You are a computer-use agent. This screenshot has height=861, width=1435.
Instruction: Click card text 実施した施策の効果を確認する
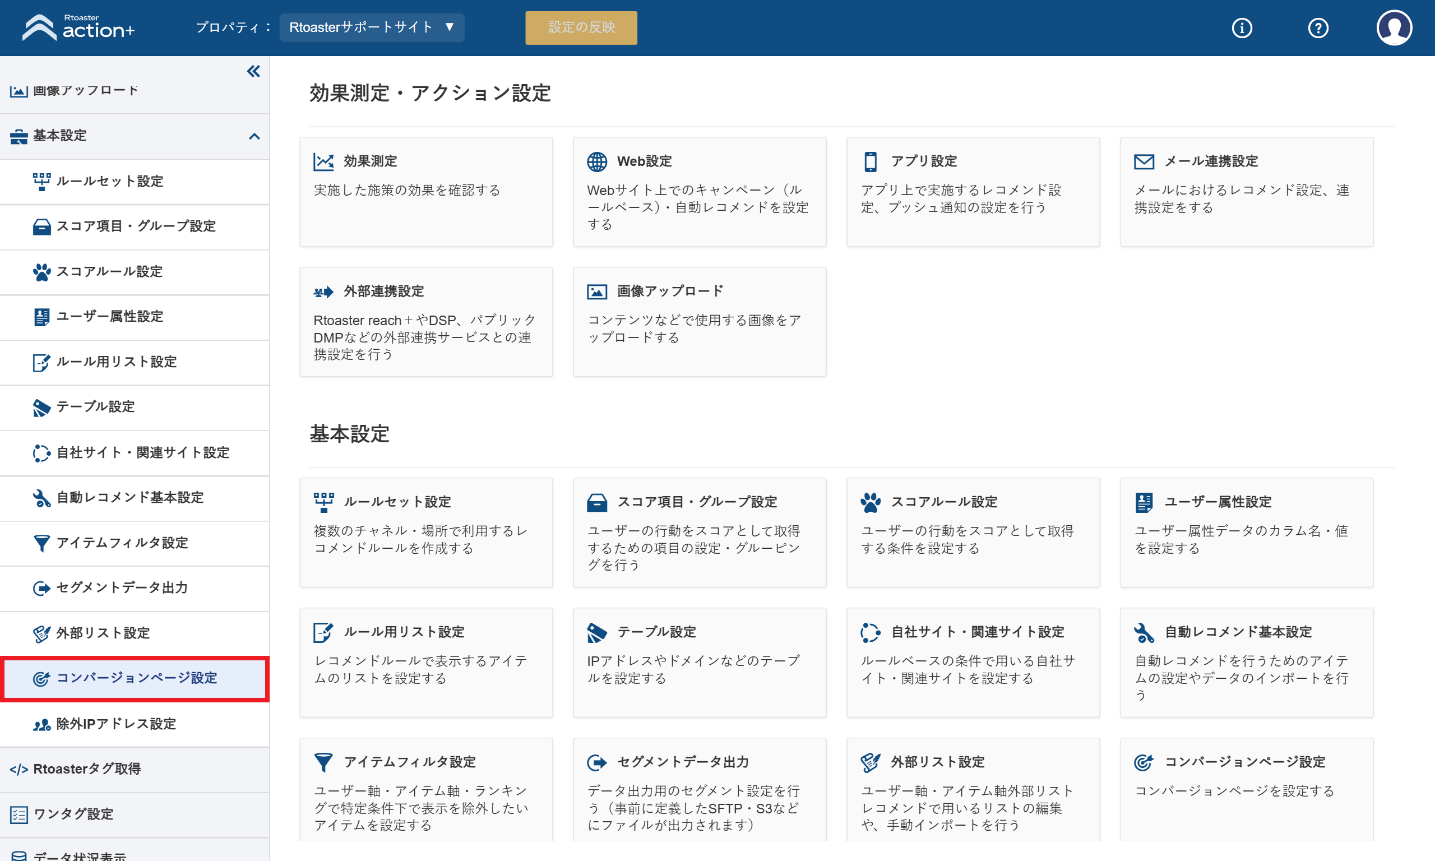tap(406, 190)
